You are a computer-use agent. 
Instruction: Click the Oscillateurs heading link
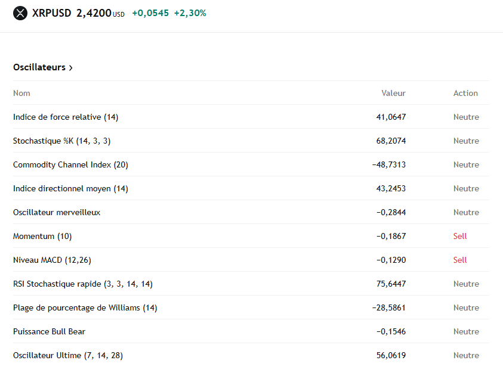click(x=39, y=67)
